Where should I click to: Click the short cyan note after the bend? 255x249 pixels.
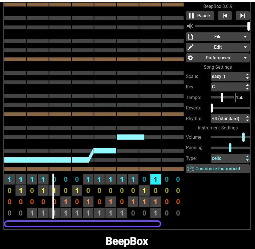[105, 151]
